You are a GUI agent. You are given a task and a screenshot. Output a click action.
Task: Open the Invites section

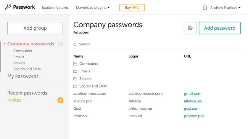tap(14, 100)
